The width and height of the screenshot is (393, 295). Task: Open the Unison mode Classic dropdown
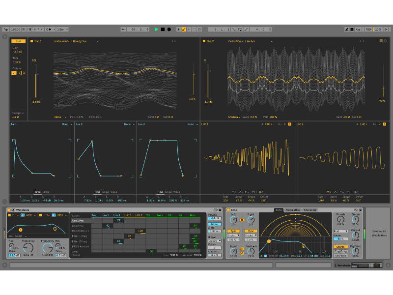215,241
